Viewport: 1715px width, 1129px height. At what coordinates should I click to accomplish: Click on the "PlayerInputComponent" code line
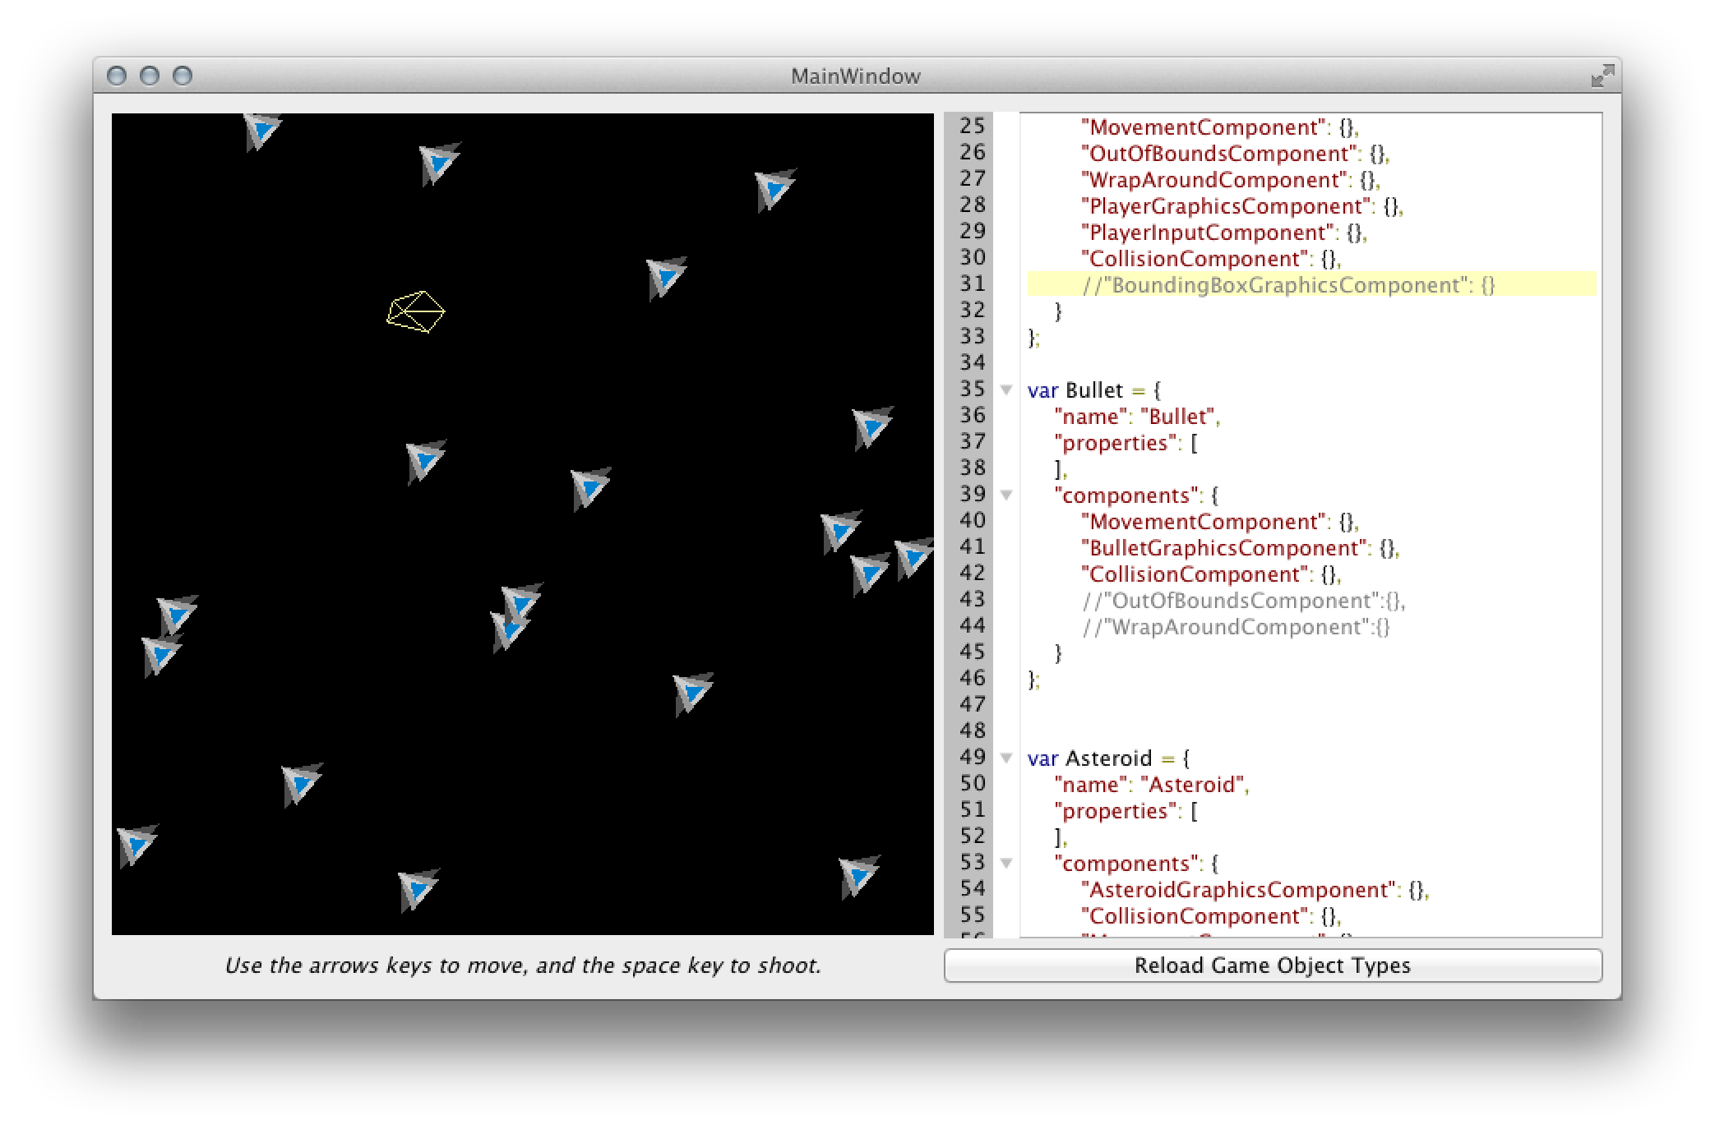click(1207, 233)
